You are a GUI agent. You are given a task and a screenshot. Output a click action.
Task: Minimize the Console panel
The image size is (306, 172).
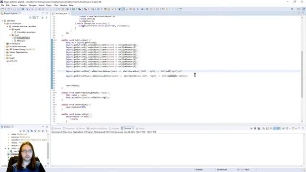coord(299,129)
